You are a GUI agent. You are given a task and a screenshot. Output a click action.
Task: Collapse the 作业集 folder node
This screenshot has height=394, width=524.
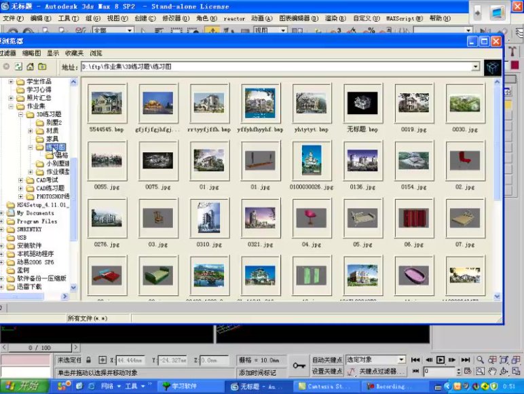pos(11,107)
